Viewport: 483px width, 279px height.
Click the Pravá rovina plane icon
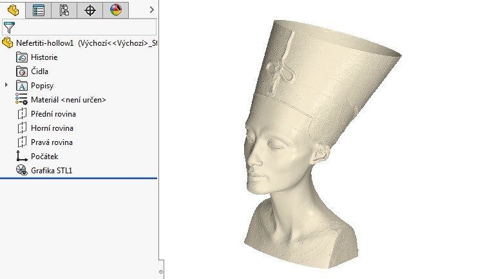(22, 142)
